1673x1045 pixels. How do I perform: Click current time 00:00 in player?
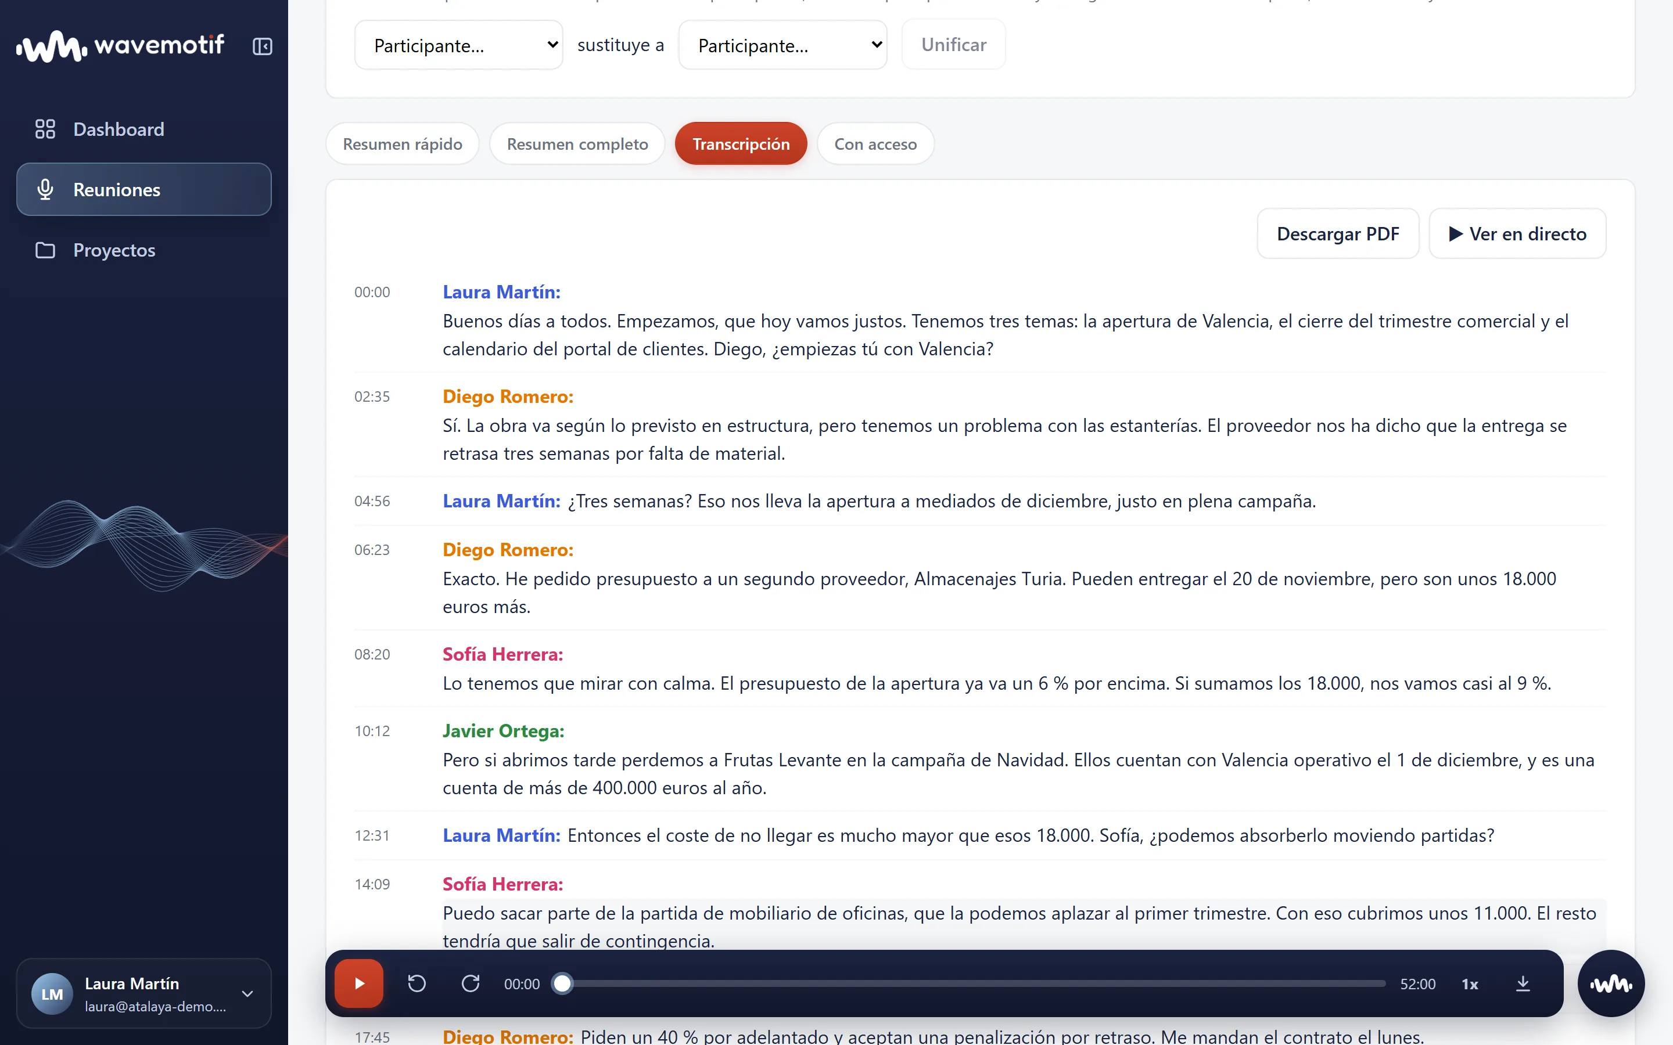[x=522, y=983]
